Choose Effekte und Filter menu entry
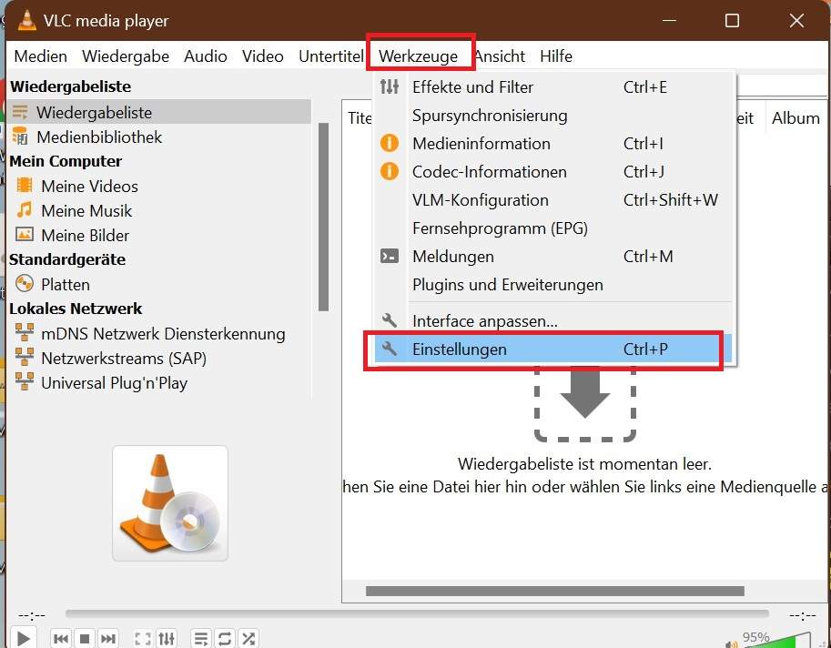The width and height of the screenshot is (831, 648). (x=553, y=86)
